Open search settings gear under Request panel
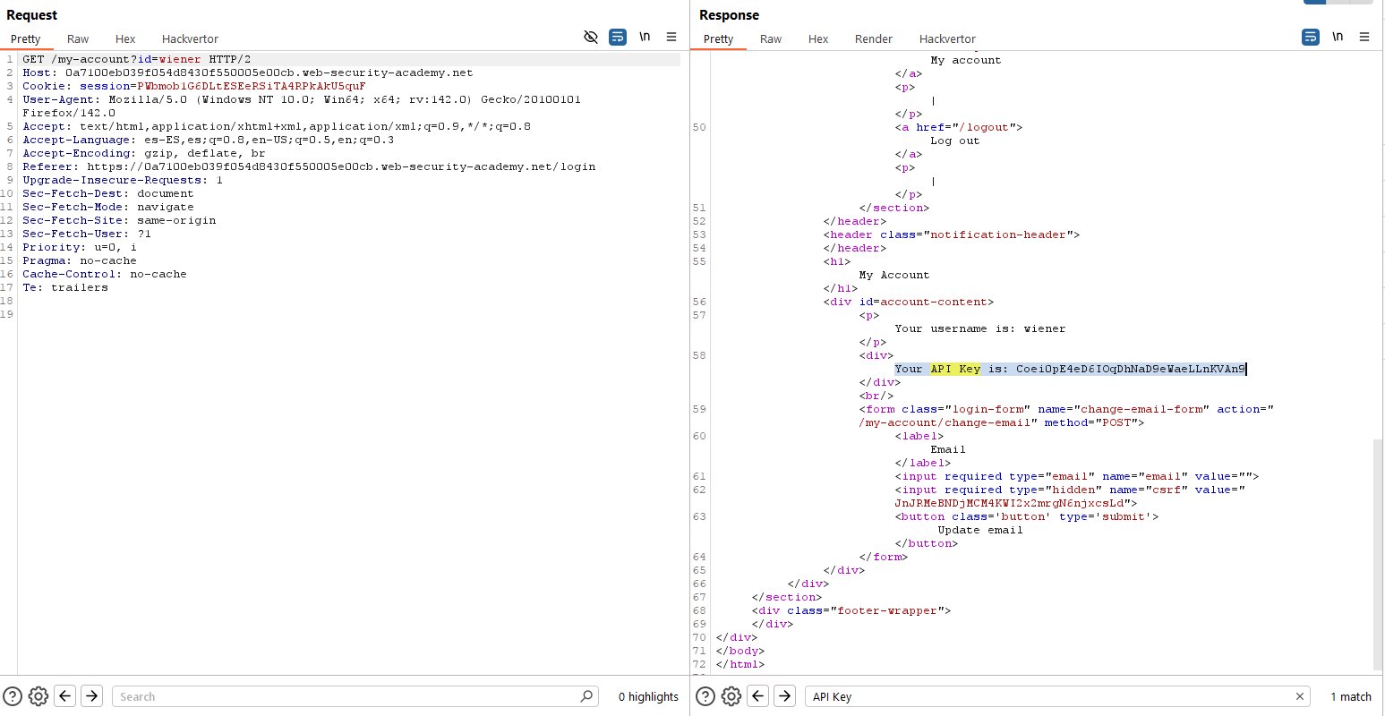The image size is (1385, 716). [x=38, y=696]
